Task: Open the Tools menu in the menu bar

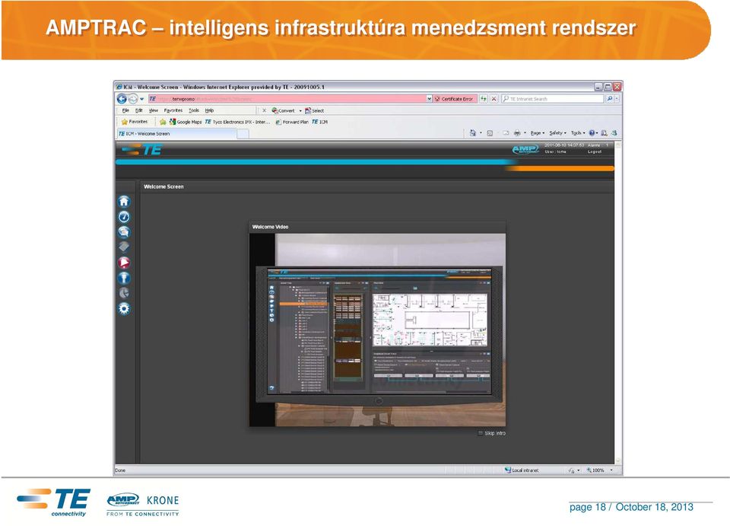Action: [x=194, y=110]
